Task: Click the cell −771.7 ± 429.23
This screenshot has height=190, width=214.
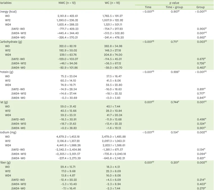Action: [x=68, y=29]
